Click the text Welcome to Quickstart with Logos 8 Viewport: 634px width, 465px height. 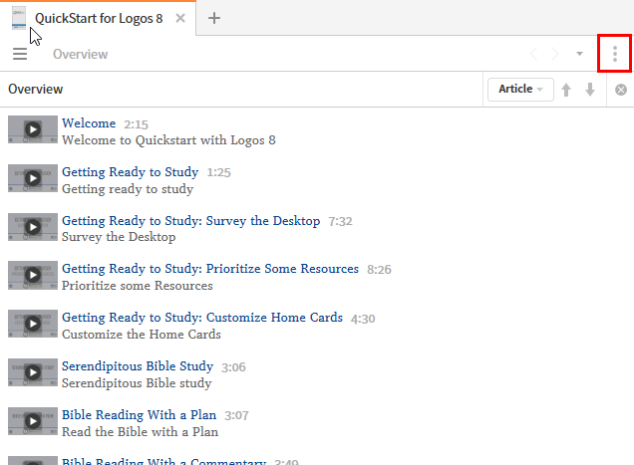pos(168,140)
